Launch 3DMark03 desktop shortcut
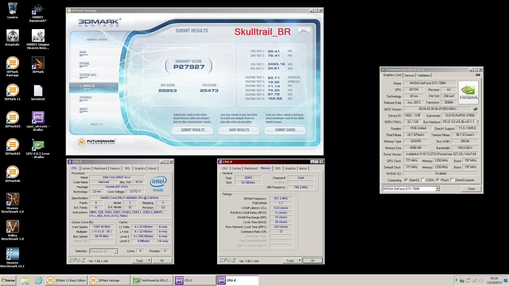 pos(12,119)
